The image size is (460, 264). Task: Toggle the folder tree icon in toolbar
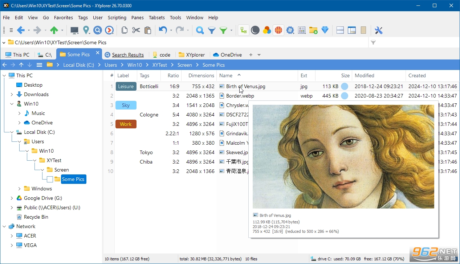pos(244,30)
